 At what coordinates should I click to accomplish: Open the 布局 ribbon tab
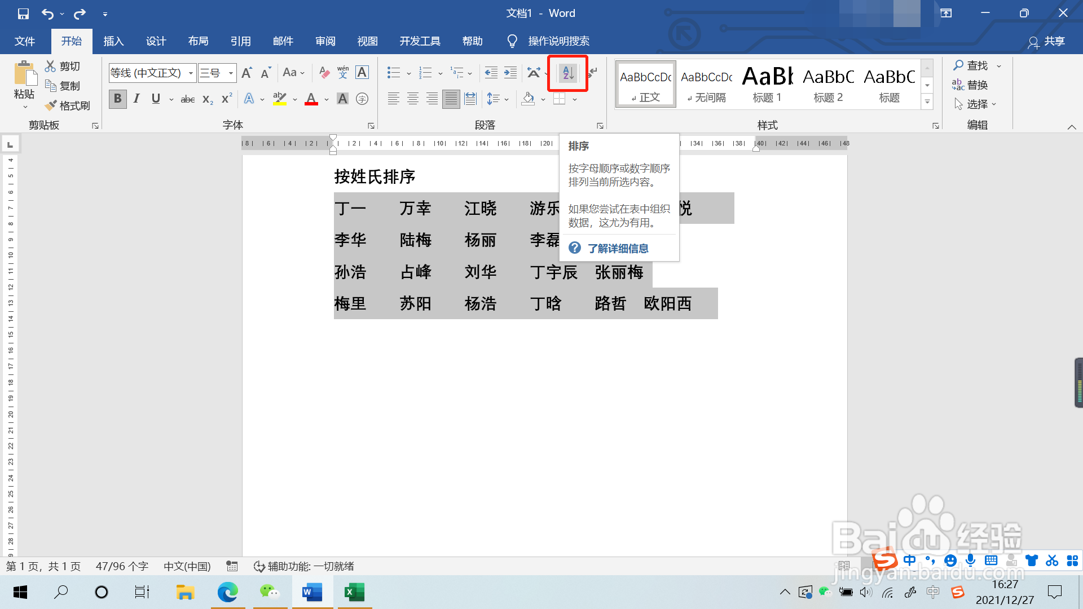click(x=198, y=41)
